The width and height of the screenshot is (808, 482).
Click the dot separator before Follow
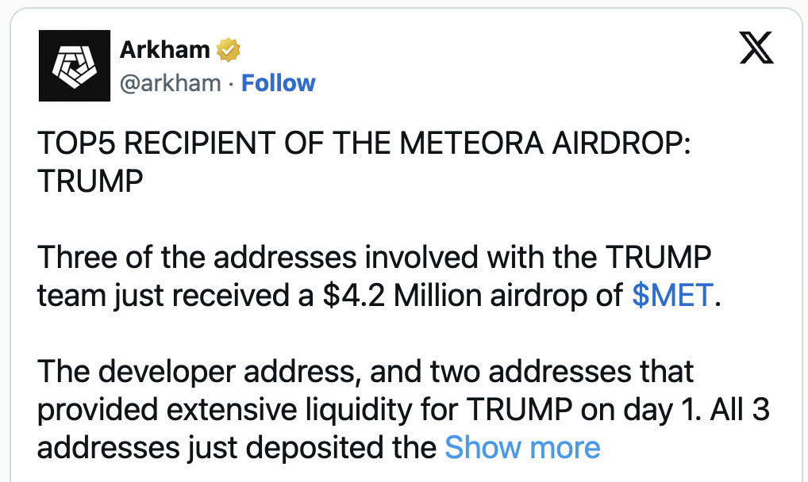[232, 83]
